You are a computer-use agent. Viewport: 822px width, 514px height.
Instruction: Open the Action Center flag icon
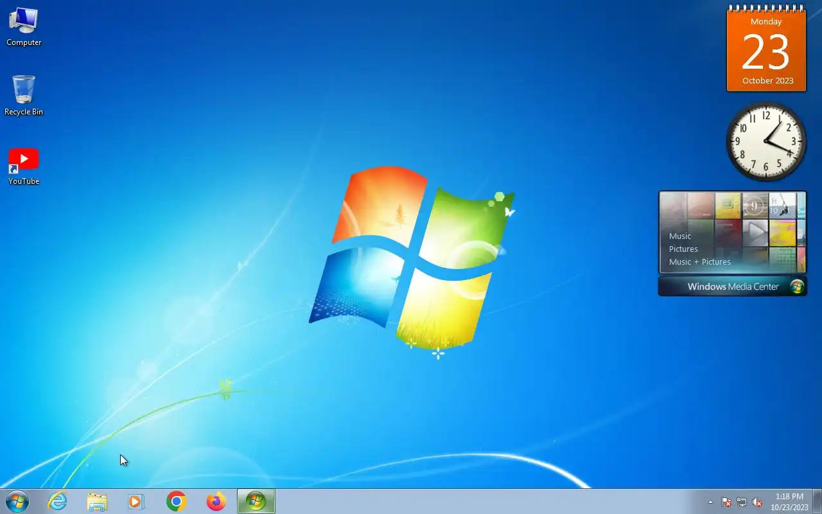pyautogui.click(x=726, y=502)
